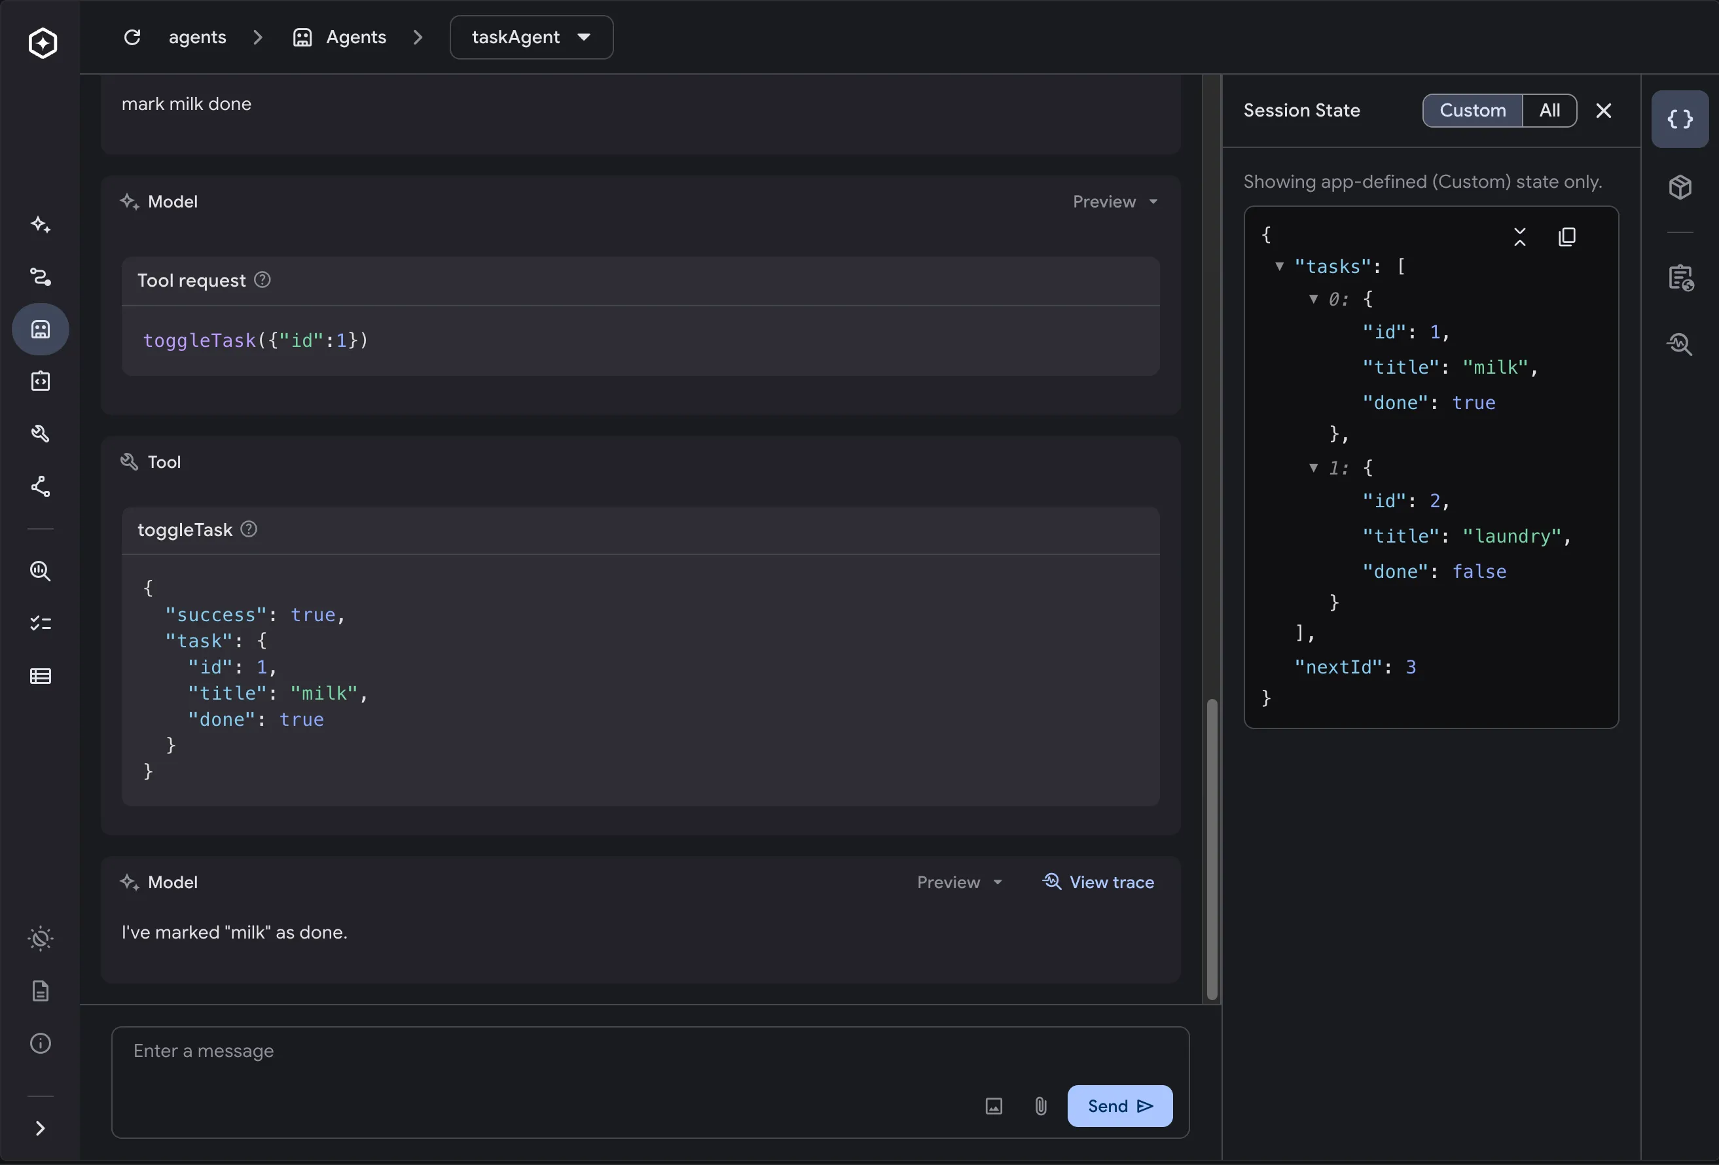Open Preview dropdown on first Model message

pyautogui.click(x=1115, y=202)
